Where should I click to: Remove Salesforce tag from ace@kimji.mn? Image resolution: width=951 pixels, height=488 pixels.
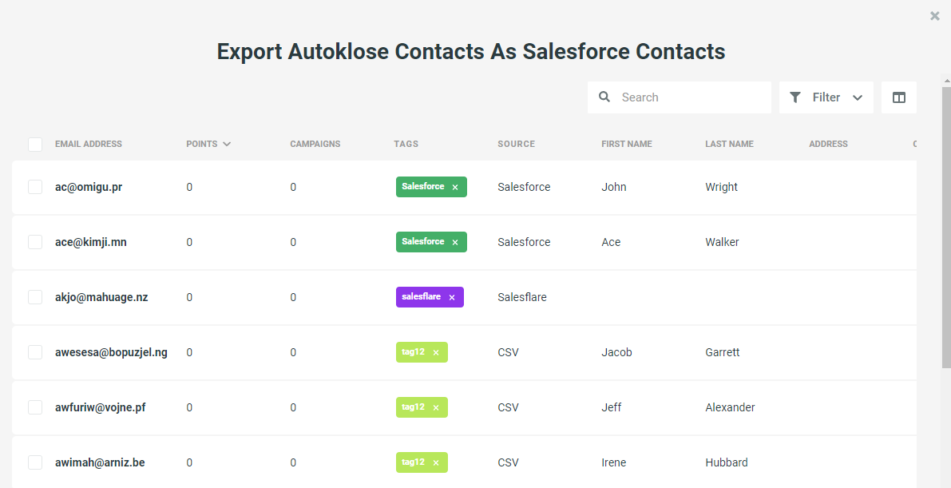click(x=455, y=242)
